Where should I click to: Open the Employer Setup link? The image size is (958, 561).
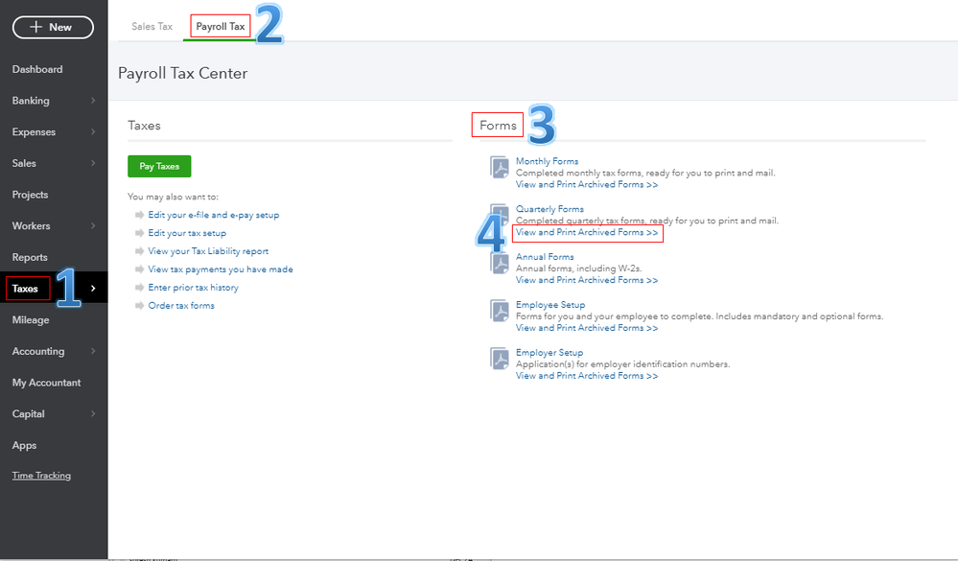(549, 353)
